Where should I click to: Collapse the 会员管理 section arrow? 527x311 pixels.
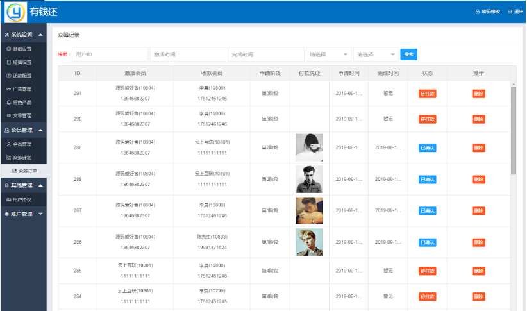click(40, 130)
